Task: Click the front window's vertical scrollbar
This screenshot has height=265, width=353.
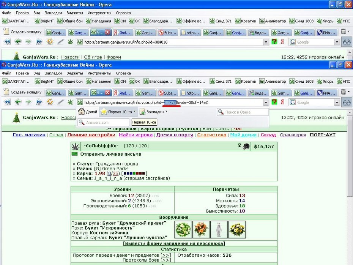Action: pyautogui.click(x=350, y=187)
